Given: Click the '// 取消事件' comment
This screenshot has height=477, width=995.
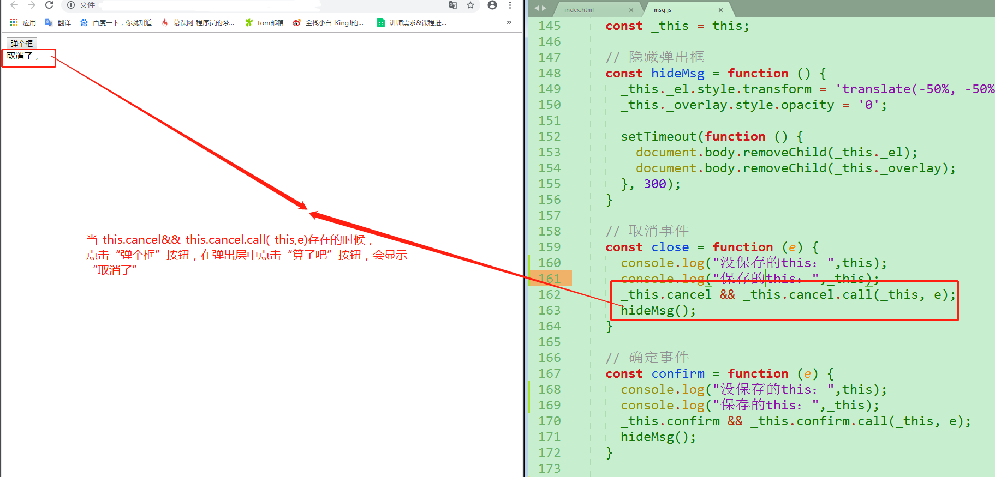Looking at the screenshot, I should coord(647,231).
